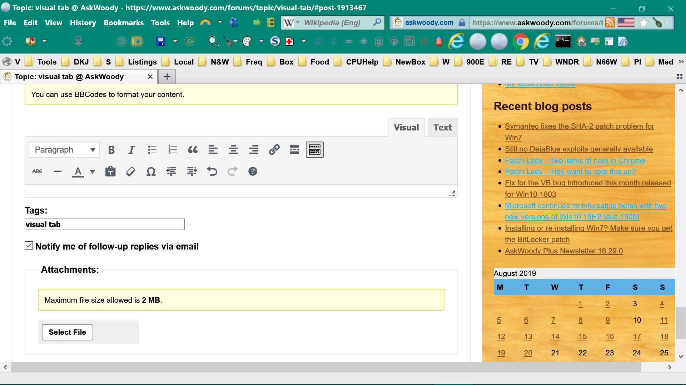Click the Select File button
This screenshot has width=686, height=385.
coord(68,332)
